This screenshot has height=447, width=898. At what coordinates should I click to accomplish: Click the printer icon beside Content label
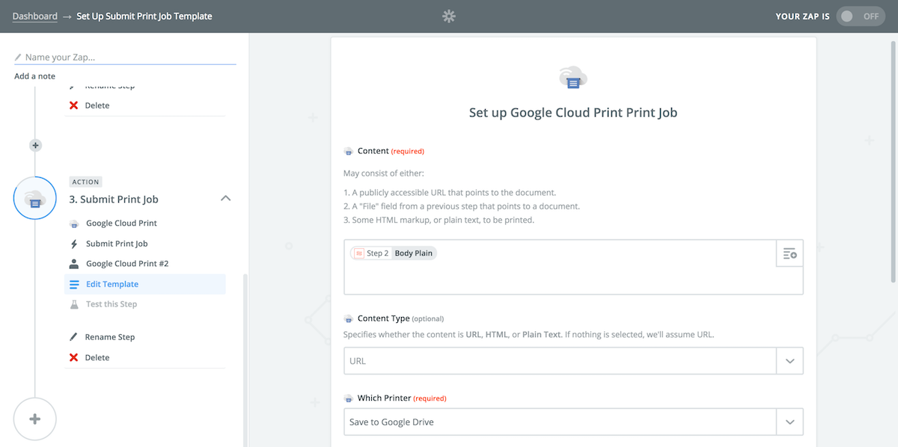(x=348, y=151)
